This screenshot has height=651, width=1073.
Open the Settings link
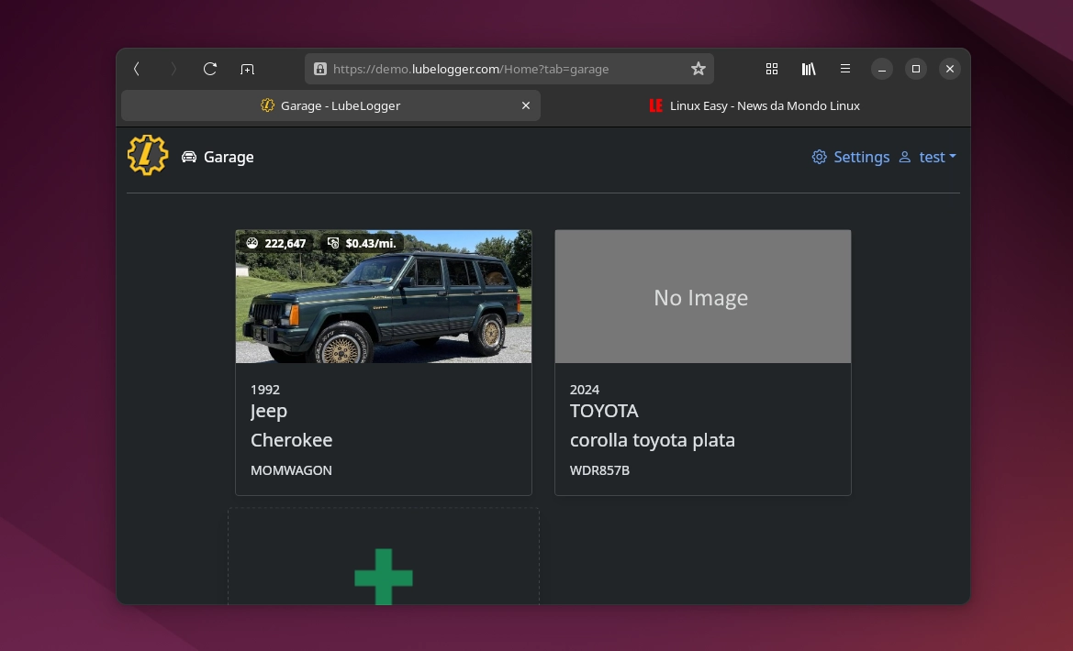pos(851,157)
